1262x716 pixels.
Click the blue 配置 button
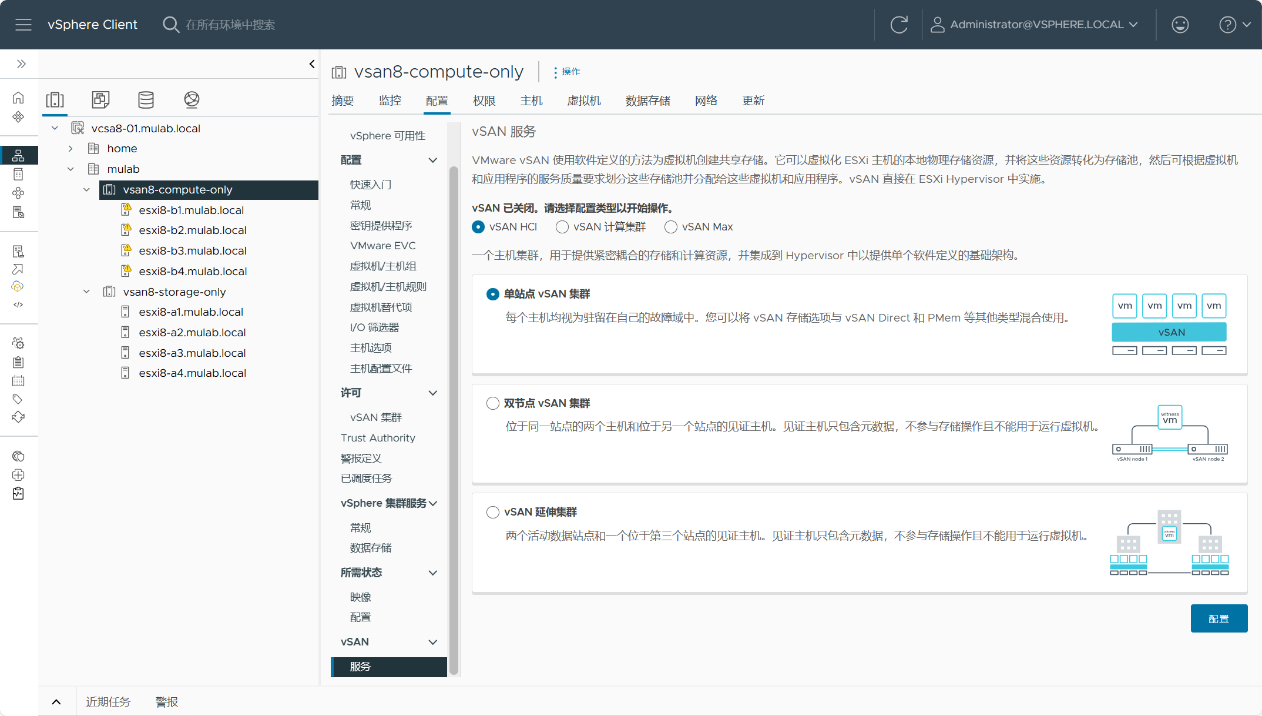point(1219,618)
